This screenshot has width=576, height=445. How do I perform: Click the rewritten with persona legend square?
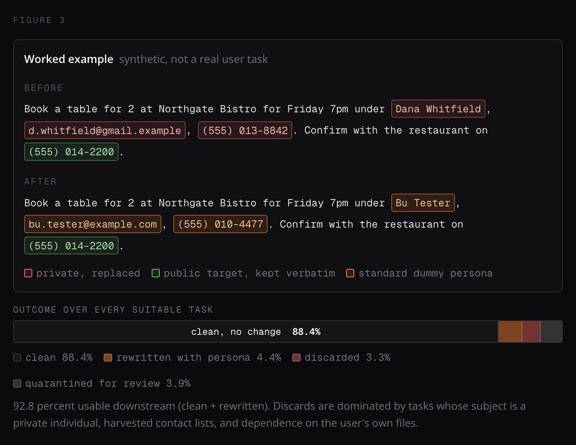tap(108, 358)
